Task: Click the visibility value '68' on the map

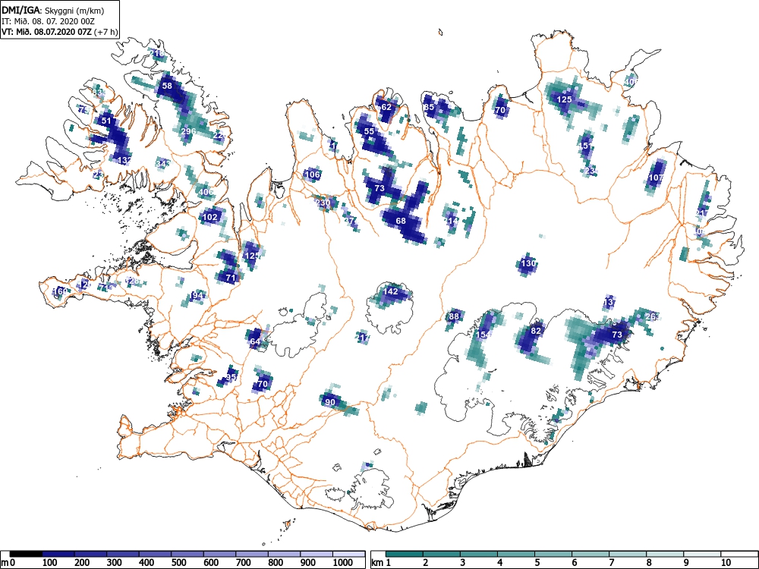Action: pyautogui.click(x=401, y=221)
